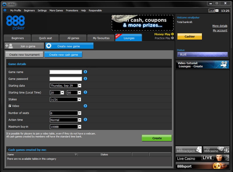
Task: Sort cash games by Name column
Action: pyautogui.click(x=42, y=154)
